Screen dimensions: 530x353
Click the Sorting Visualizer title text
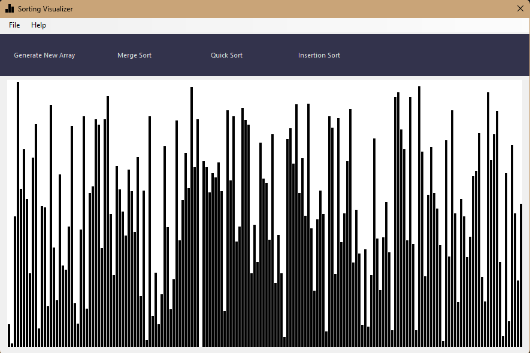pos(44,8)
